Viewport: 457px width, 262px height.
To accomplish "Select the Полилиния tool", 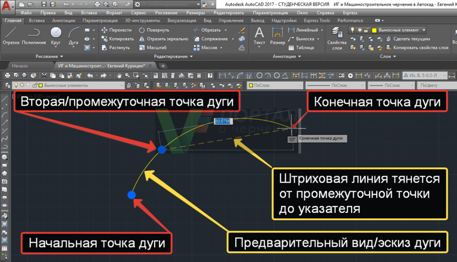I will (x=34, y=36).
